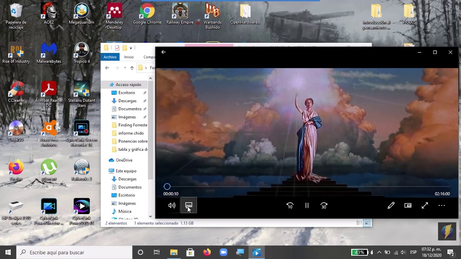Select Warbands Bushido desktop shortcut

[x=212, y=17]
